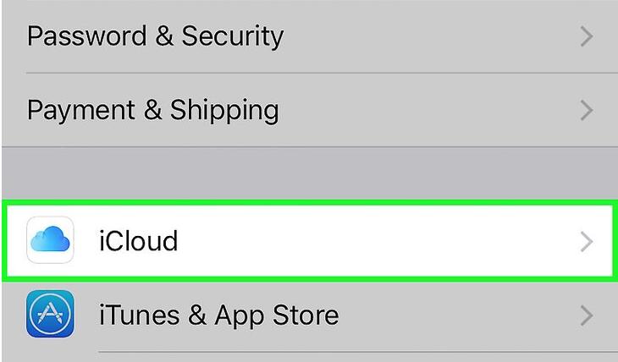Click the empty white space in the iCloud row
This screenshot has width=618, height=362.
(x=381, y=242)
